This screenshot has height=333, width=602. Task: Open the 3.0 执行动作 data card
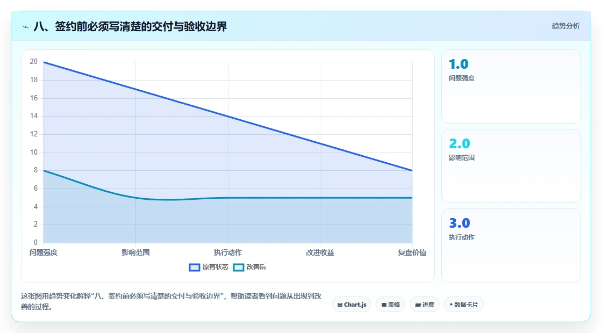tap(511, 245)
